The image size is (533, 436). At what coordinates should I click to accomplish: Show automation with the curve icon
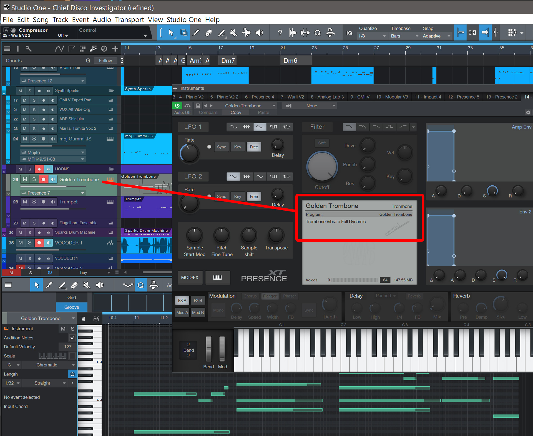point(59,49)
